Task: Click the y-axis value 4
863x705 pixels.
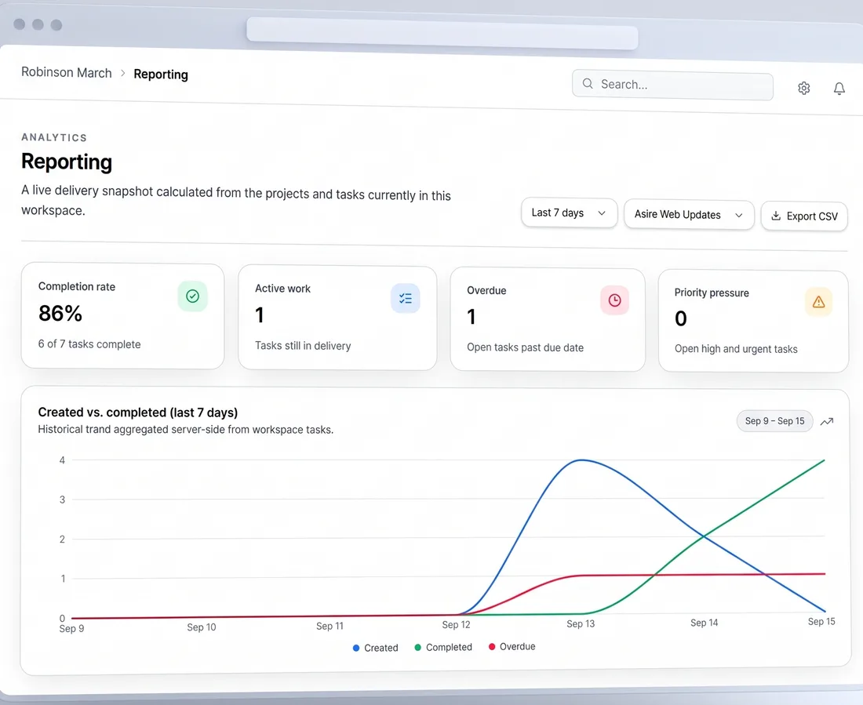Action: (62, 460)
